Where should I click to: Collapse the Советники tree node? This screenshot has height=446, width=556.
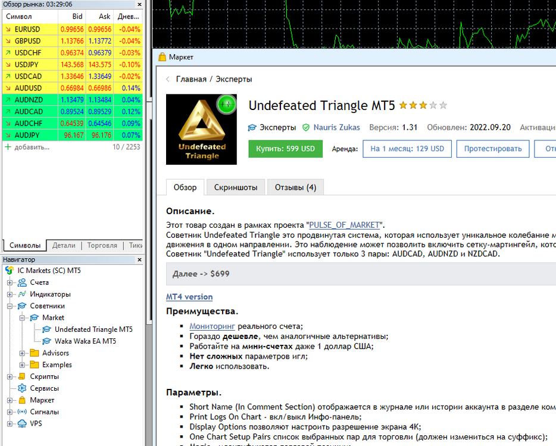[10, 306]
